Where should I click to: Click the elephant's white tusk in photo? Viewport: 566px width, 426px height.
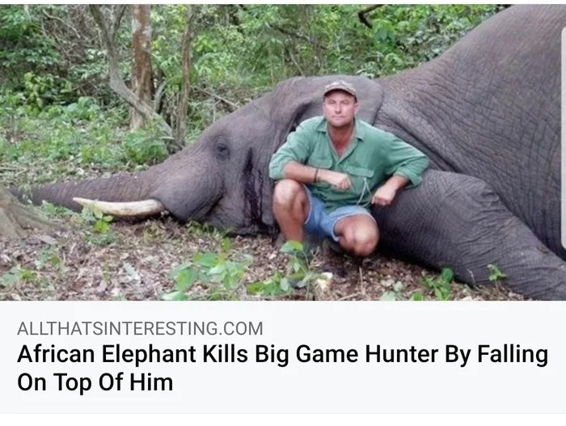tap(119, 207)
